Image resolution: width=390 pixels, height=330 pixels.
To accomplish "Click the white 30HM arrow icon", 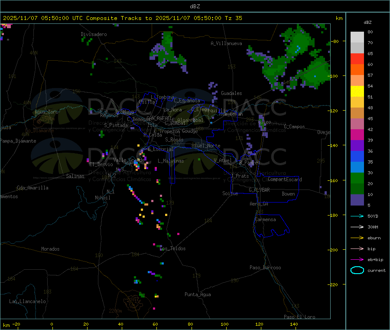I will coord(357,227).
